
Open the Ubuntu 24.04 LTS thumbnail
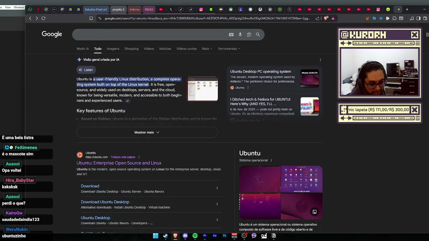310,78
